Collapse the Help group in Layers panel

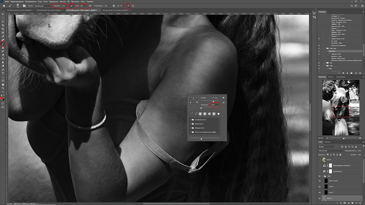pyautogui.click(x=323, y=176)
